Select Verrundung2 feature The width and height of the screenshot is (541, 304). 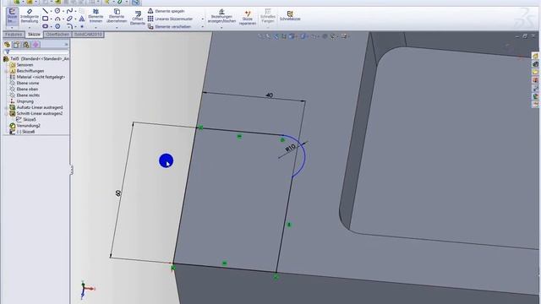[28, 126]
